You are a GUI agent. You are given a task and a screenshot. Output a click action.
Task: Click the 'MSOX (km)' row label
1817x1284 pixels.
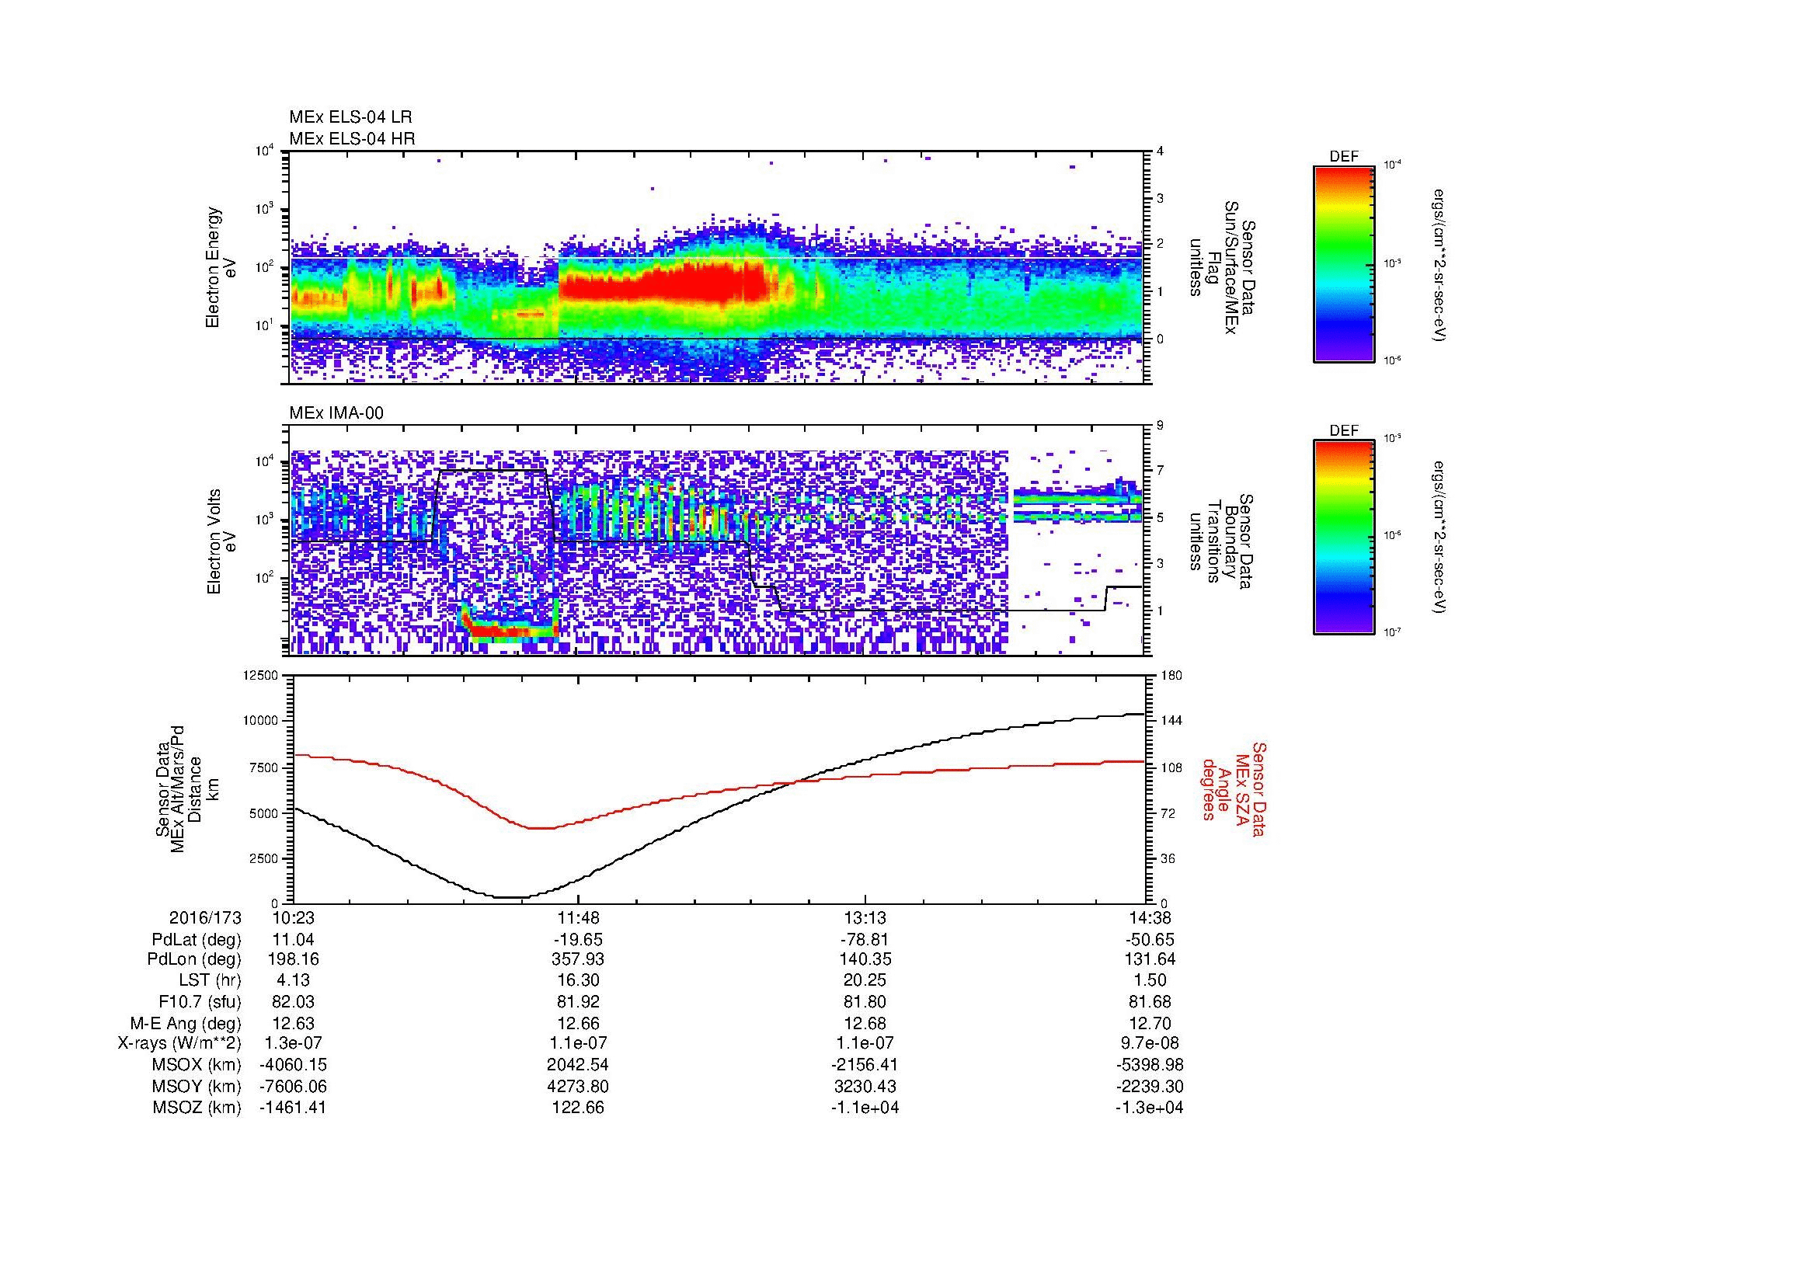[x=197, y=1065]
